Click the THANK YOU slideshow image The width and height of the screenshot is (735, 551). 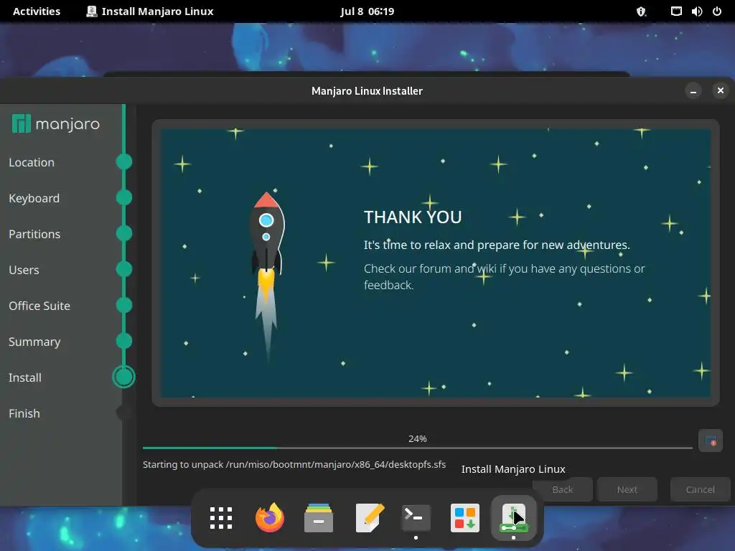click(x=436, y=263)
